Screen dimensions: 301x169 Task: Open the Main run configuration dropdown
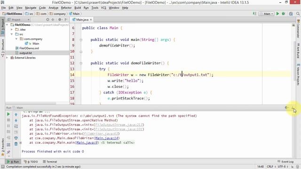[x=267, y=14]
